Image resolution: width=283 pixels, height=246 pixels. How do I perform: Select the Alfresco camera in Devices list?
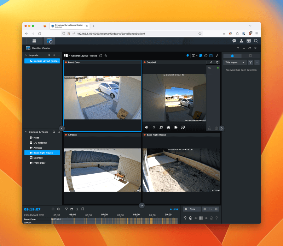pyautogui.click(x=38, y=148)
